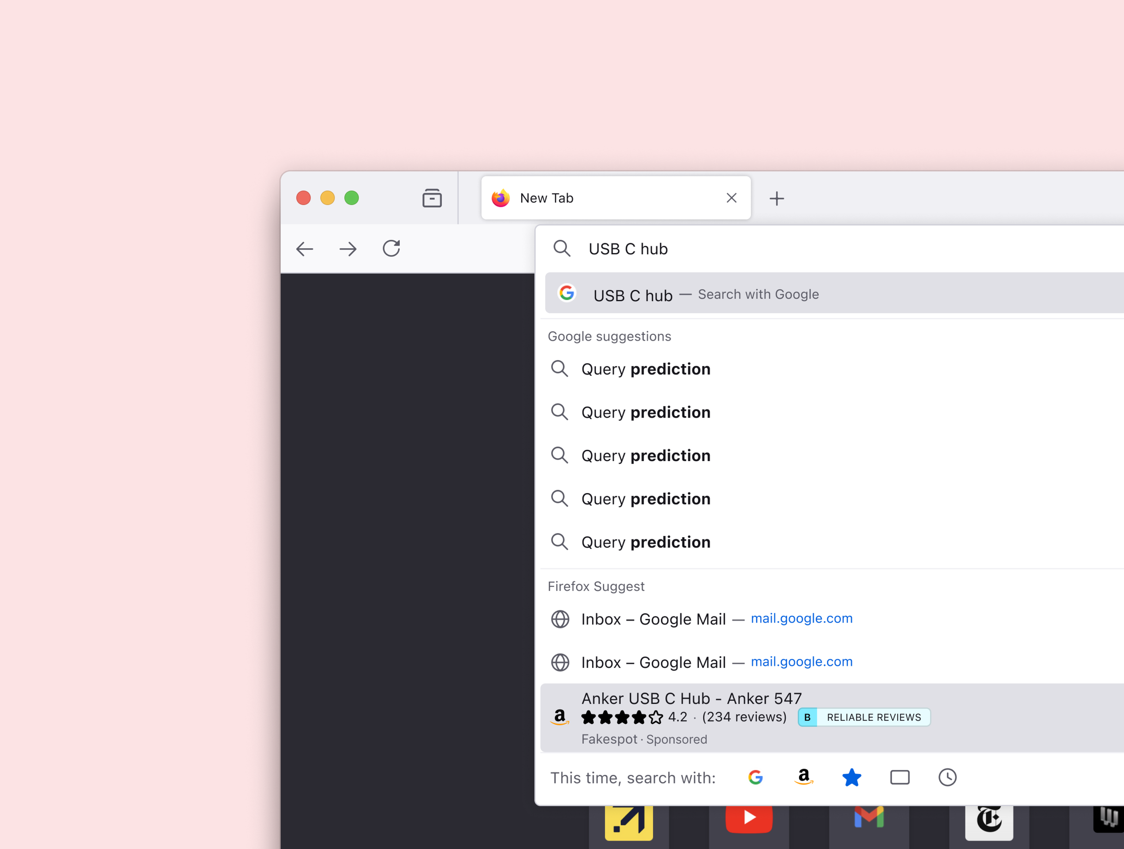This screenshot has width=1124, height=849.
Task: Search bookmarks using star icon
Action: point(851,777)
